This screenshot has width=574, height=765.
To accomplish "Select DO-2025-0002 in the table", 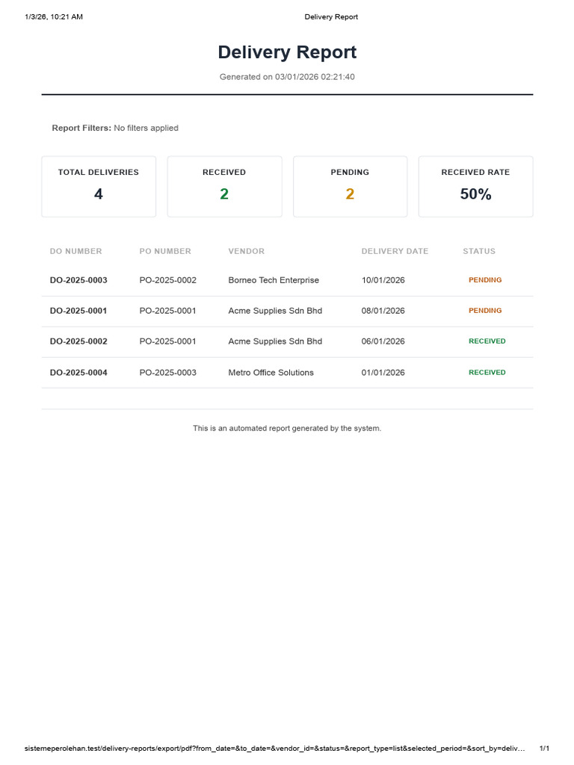I will 78,341.
